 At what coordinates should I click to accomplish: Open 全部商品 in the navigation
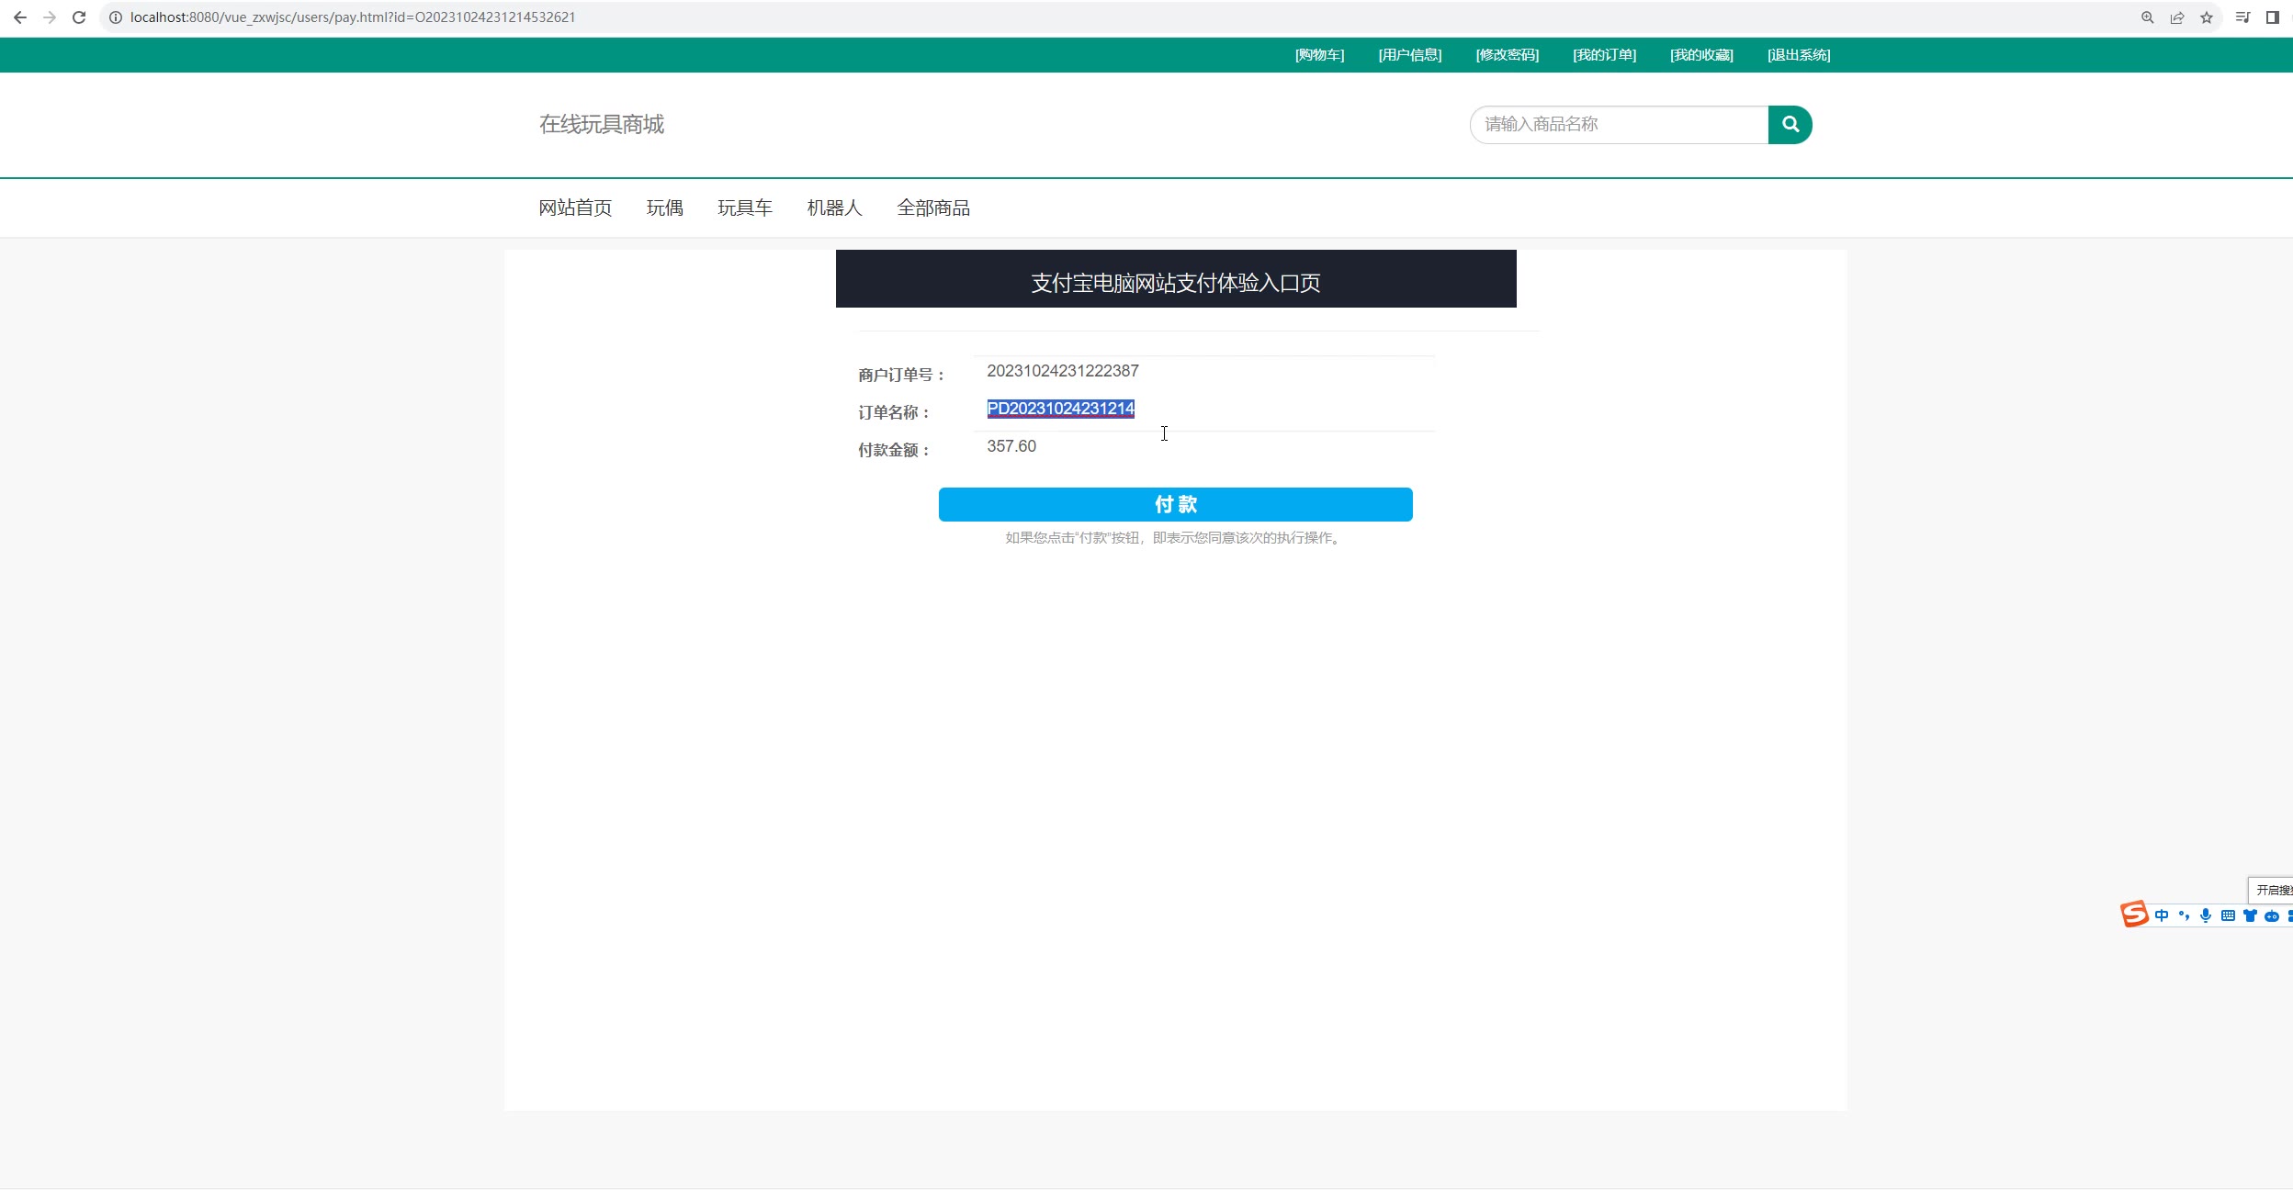click(933, 208)
